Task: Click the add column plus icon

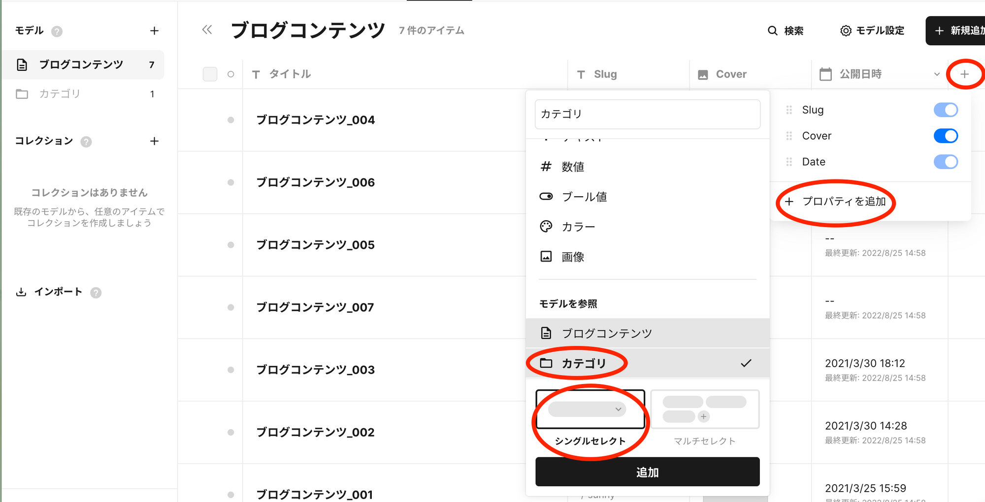Action: [964, 74]
